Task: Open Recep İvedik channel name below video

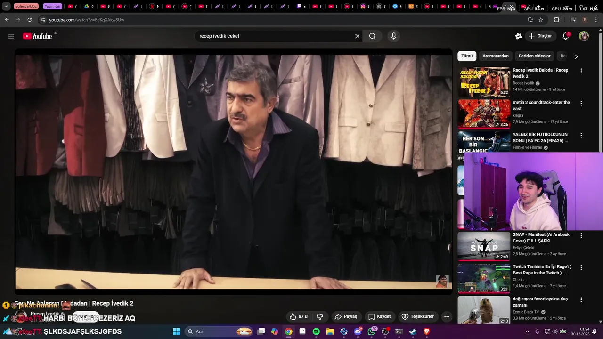Action: [x=45, y=314]
